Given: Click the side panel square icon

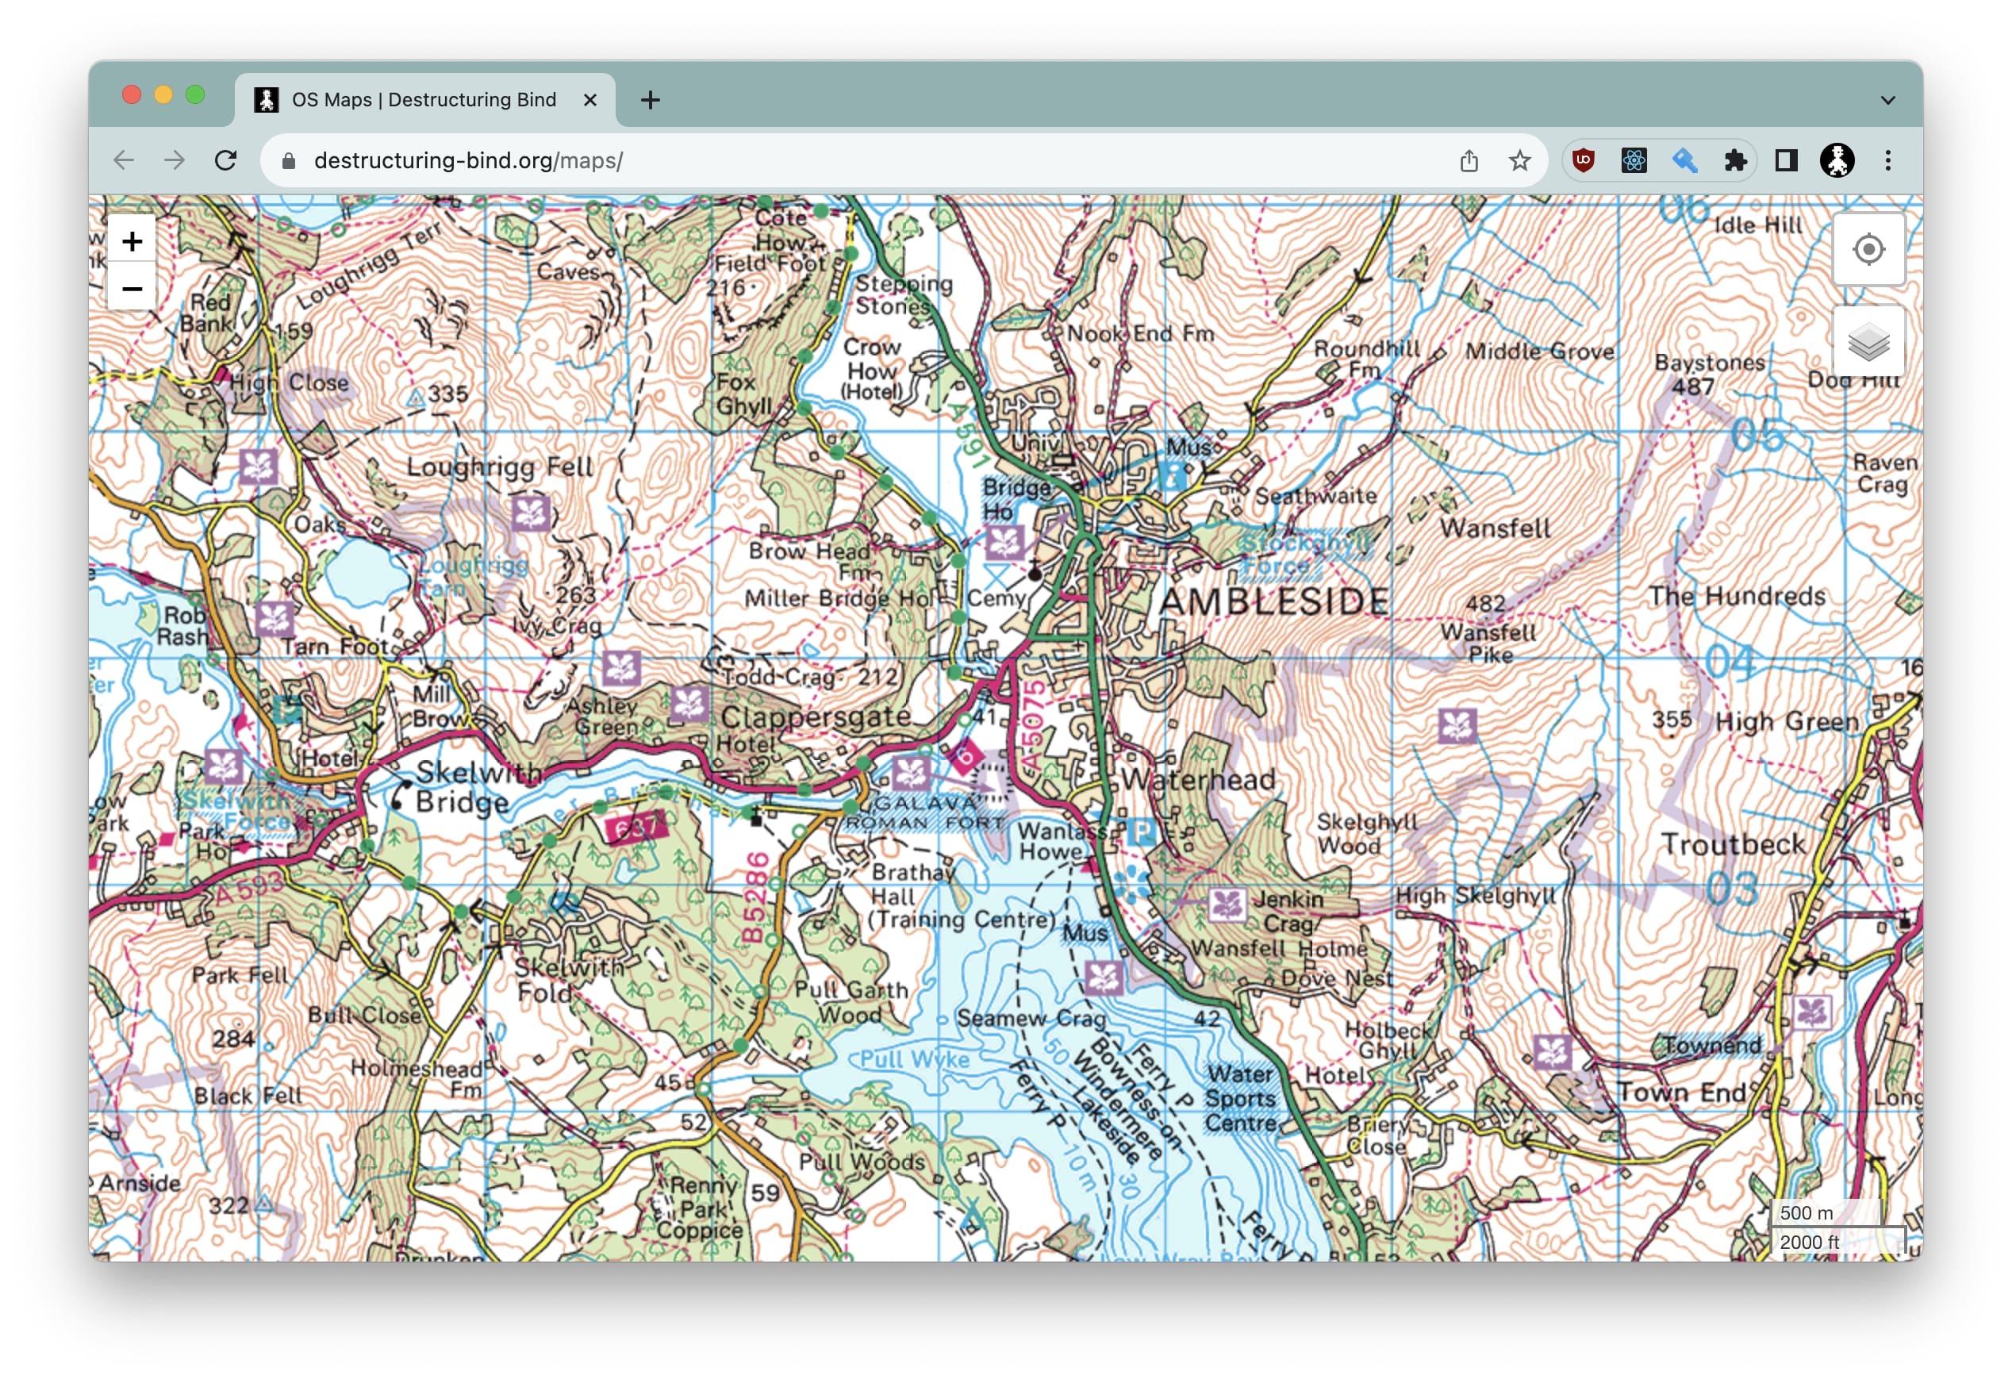Looking at the screenshot, I should 1785,160.
